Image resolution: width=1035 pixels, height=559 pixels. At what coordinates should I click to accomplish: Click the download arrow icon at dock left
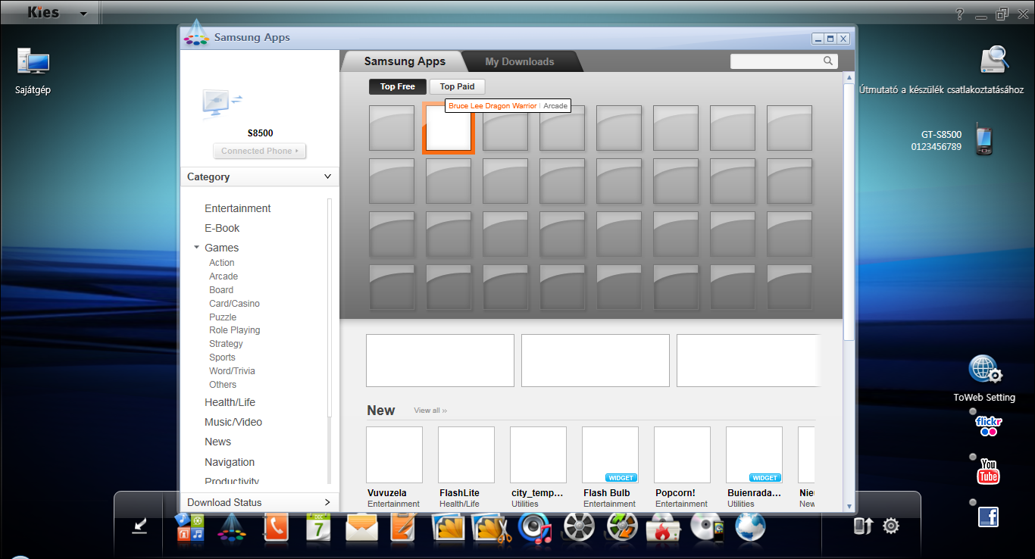139,526
